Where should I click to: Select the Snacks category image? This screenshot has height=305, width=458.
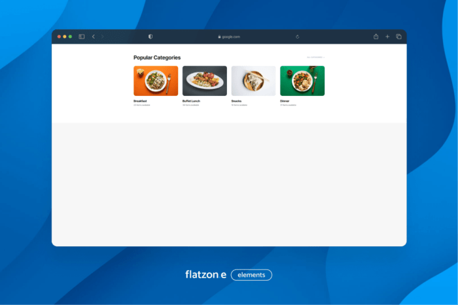pyautogui.click(x=253, y=81)
